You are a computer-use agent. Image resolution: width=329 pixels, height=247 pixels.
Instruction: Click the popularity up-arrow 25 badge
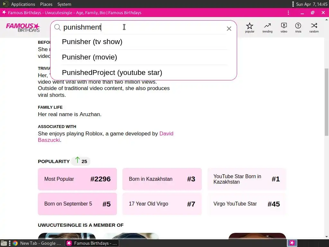tap(81, 161)
